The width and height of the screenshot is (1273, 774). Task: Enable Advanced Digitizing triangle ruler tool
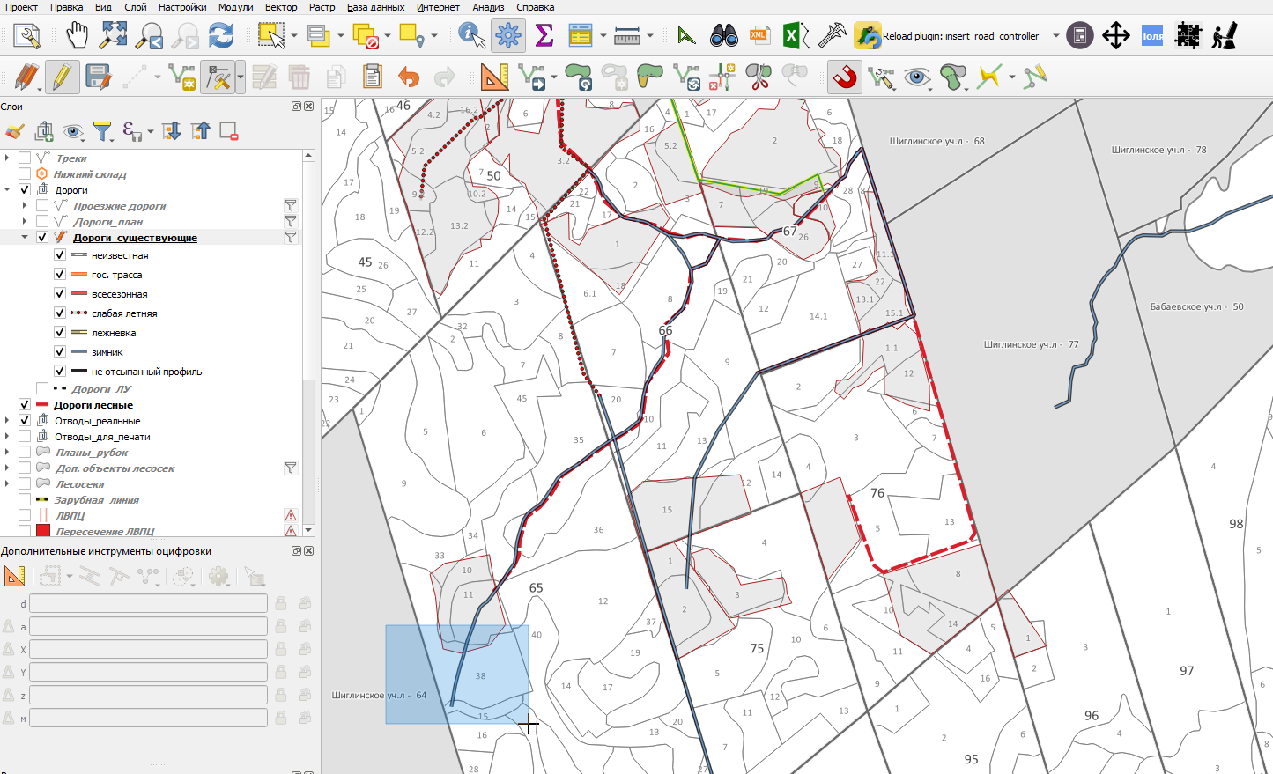coord(494,77)
